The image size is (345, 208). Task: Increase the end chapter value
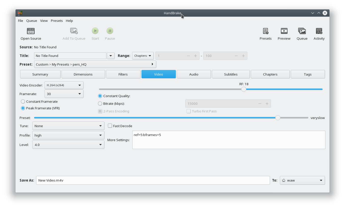(243, 56)
